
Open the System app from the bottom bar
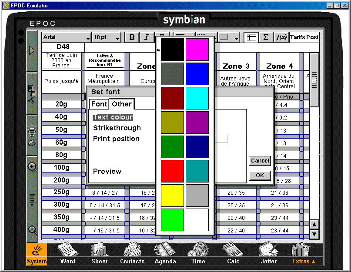point(37,254)
